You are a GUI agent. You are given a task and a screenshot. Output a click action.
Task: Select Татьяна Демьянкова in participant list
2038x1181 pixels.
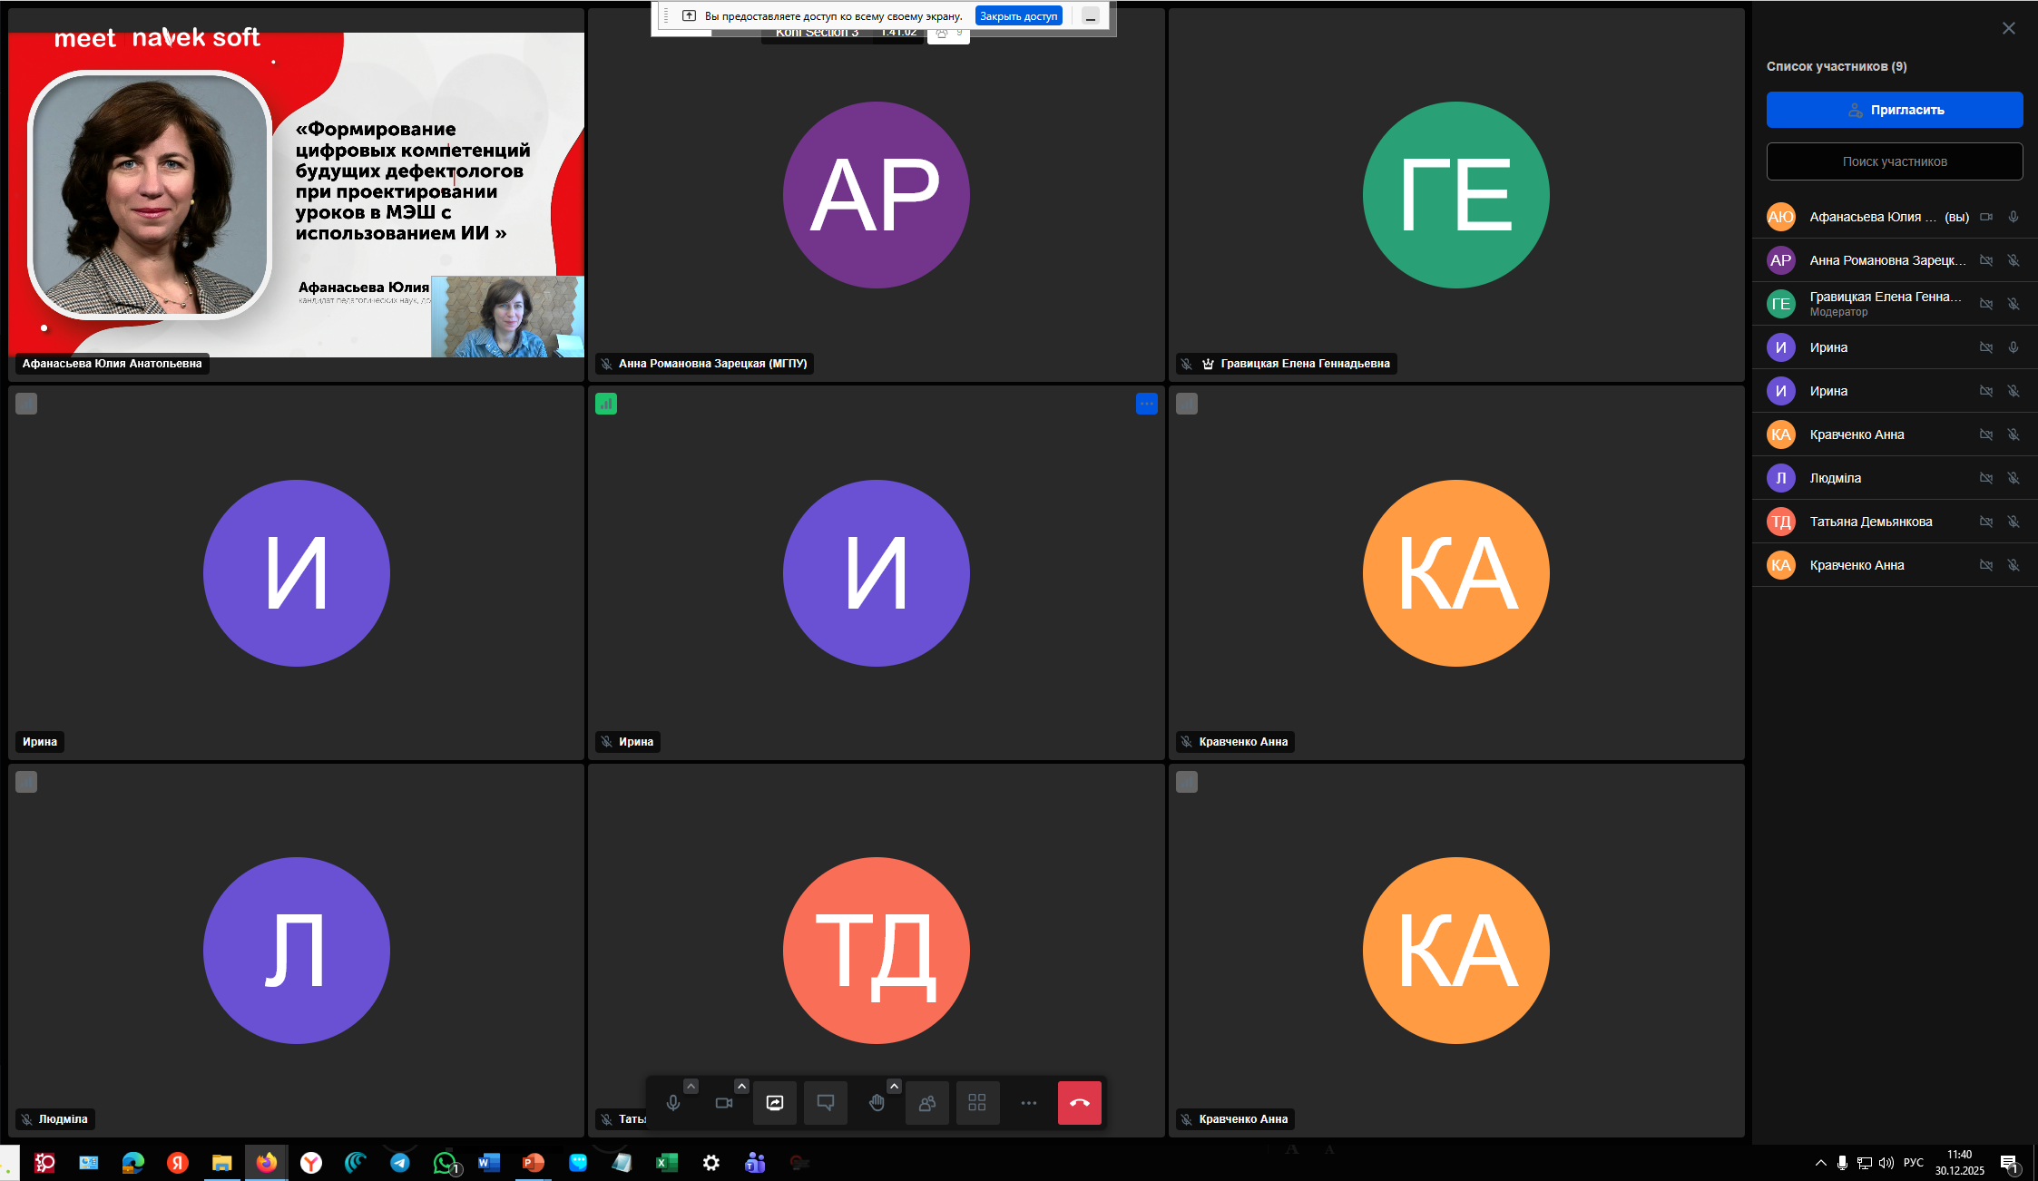coord(1870,522)
